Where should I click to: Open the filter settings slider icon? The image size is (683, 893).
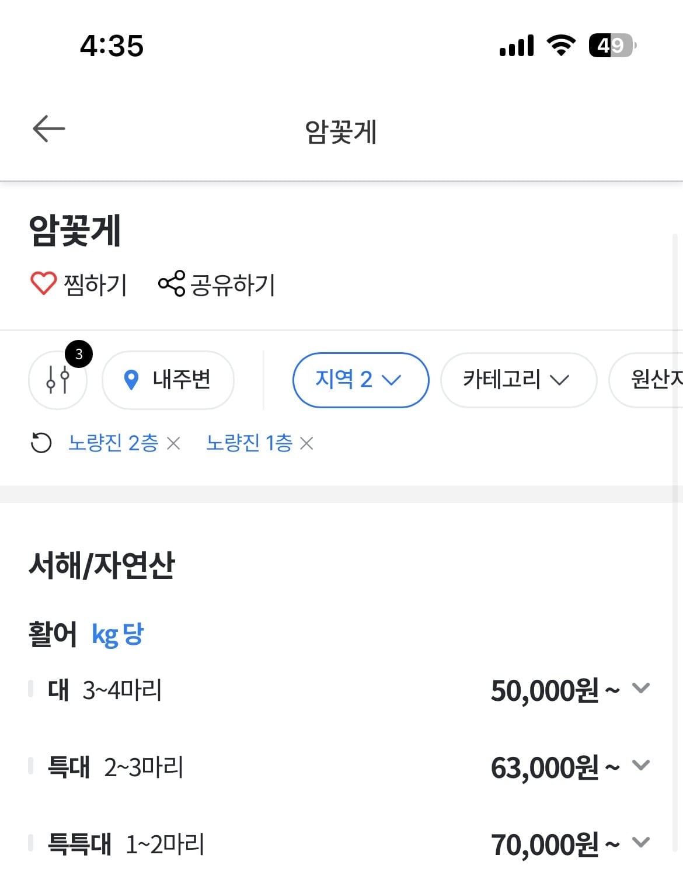coord(58,380)
